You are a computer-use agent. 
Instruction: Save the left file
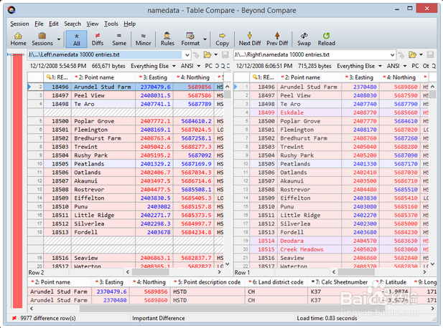pyautogui.click(x=225, y=54)
